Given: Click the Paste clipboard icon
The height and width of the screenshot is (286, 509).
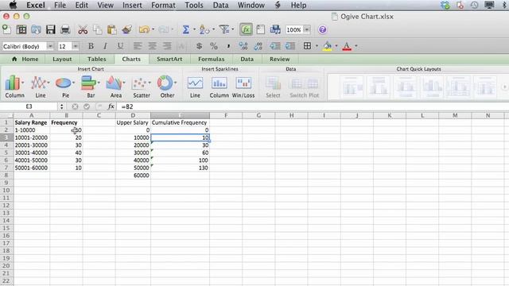Looking at the screenshot, I should (111, 30).
